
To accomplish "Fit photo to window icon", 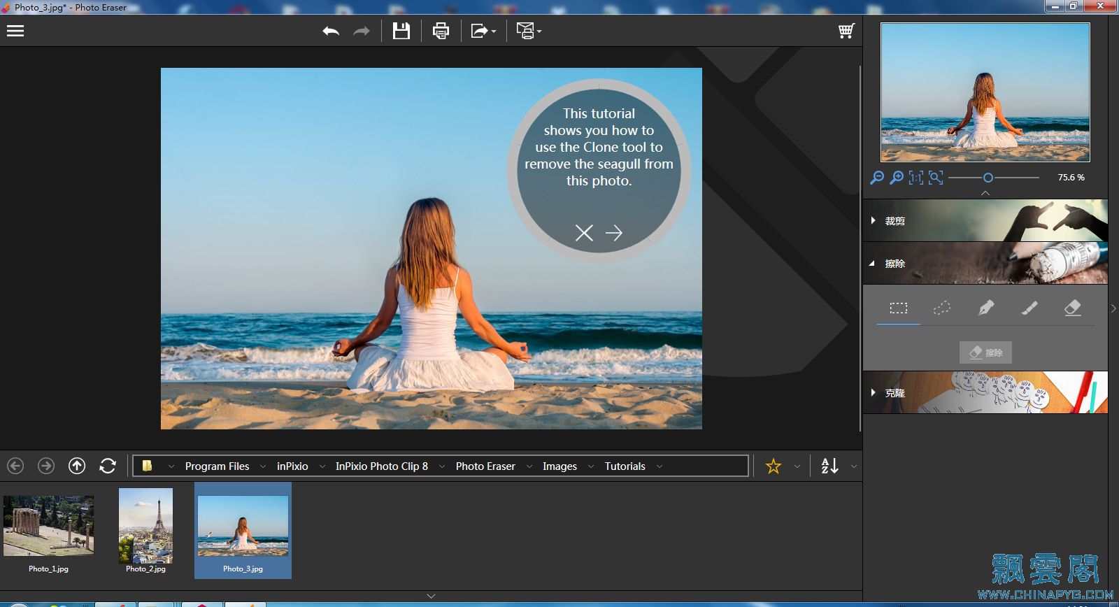I will click(936, 178).
